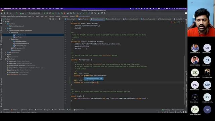Open the macOS Apple menu

click(x=2, y=8)
